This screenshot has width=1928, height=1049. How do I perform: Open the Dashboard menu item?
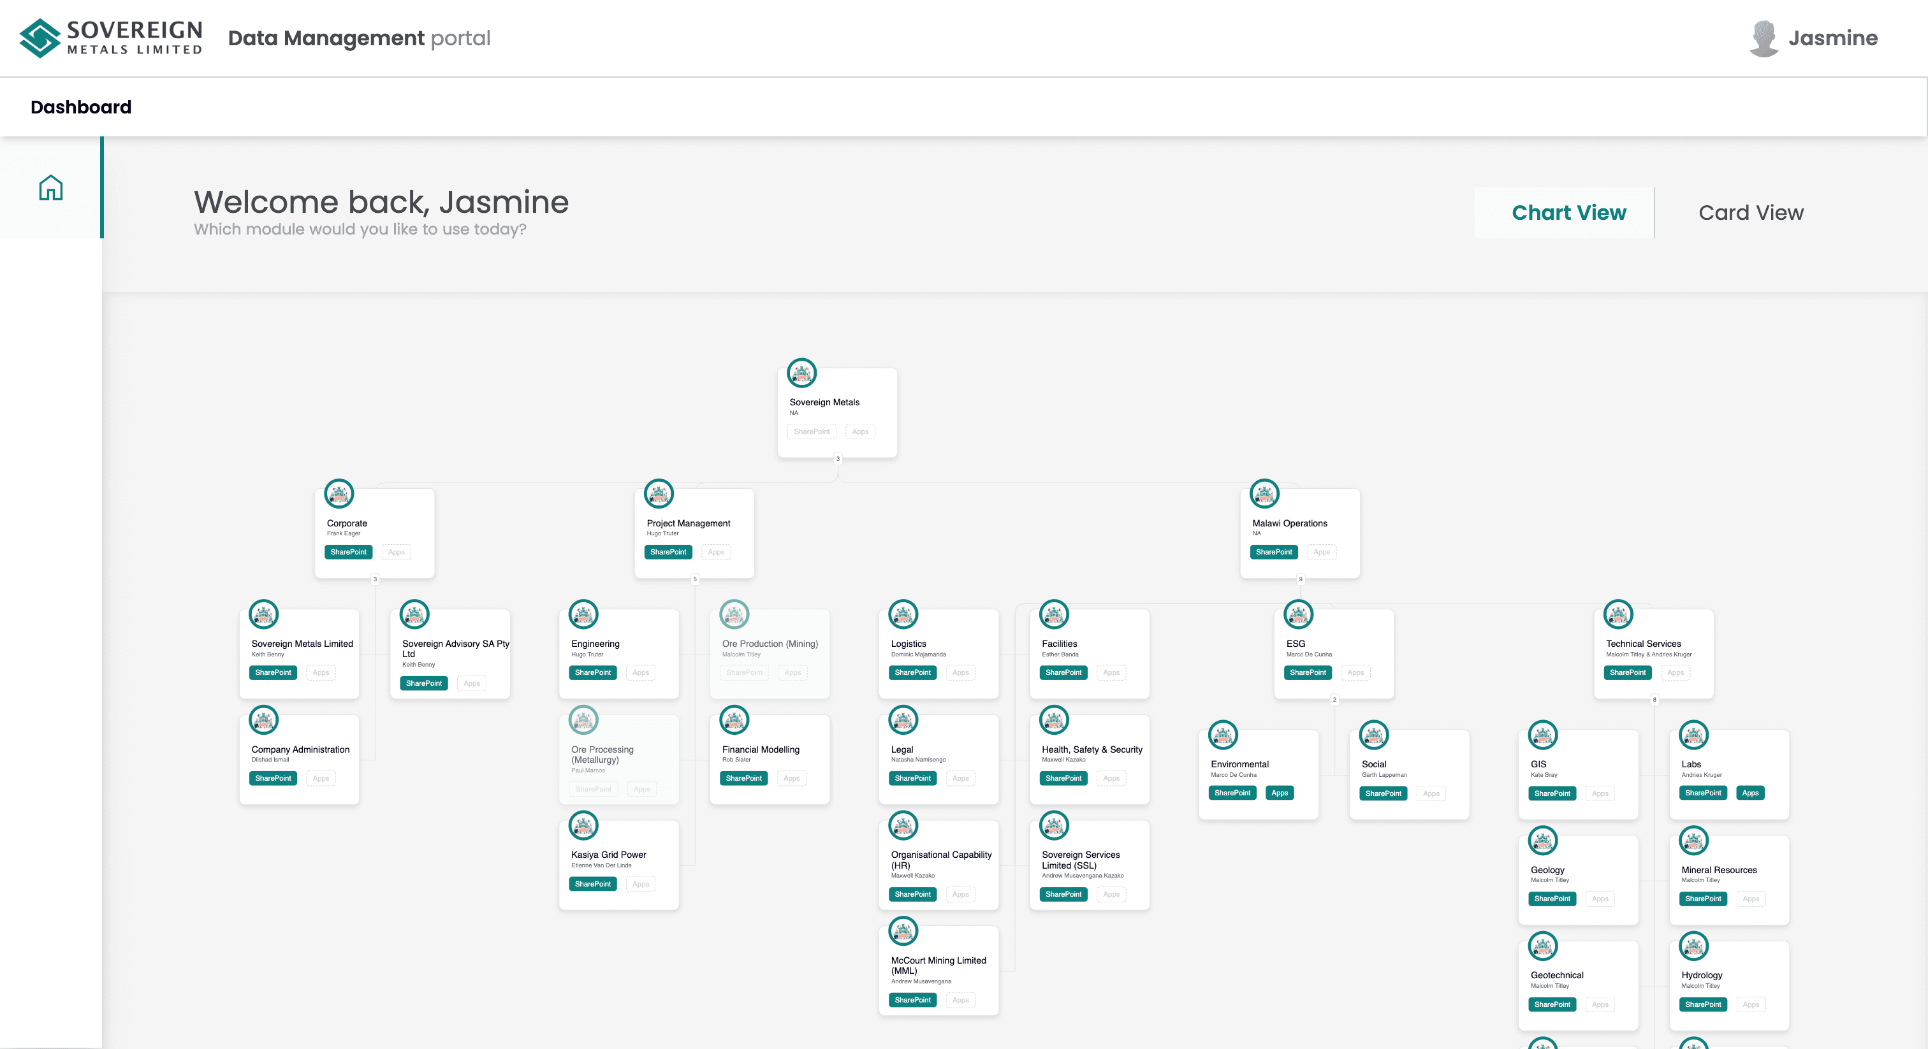point(81,107)
